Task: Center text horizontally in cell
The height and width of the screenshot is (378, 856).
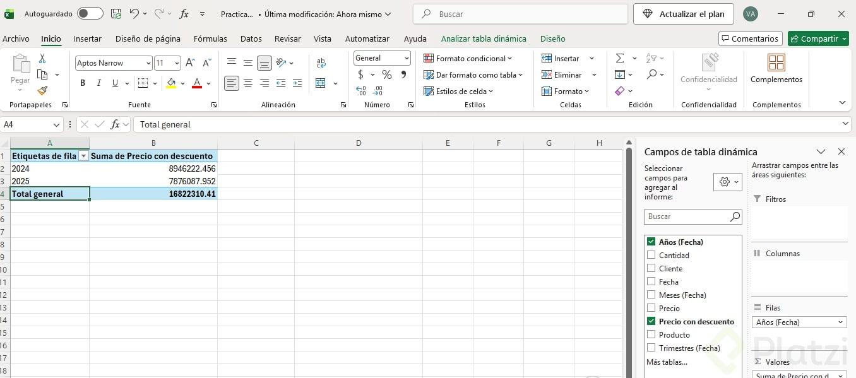Action: pyautogui.click(x=248, y=83)
